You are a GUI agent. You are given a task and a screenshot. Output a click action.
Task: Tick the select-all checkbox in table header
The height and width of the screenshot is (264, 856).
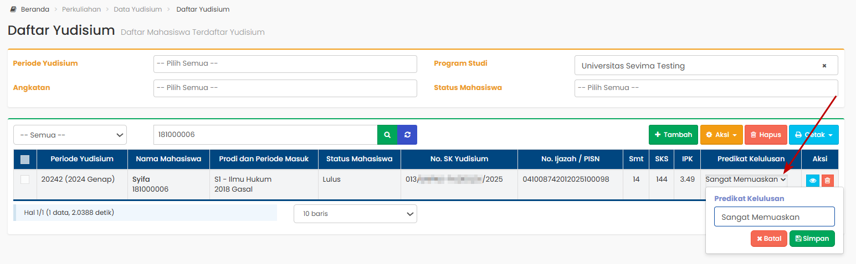pos(25,160)
